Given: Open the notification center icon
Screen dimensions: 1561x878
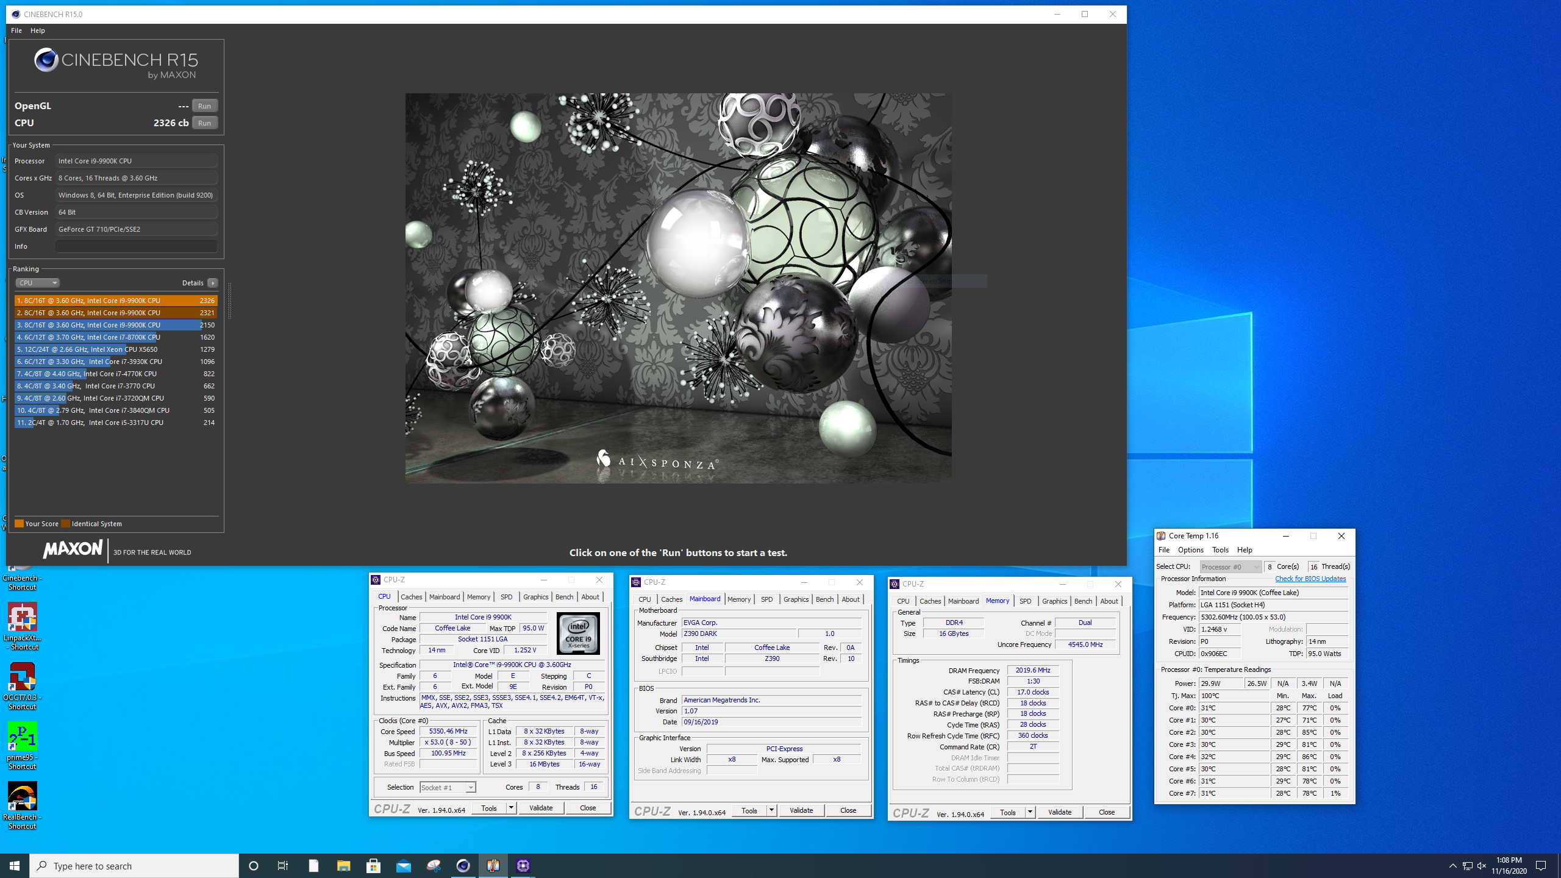Looking at the screenshot, I should coord(1541,866).
